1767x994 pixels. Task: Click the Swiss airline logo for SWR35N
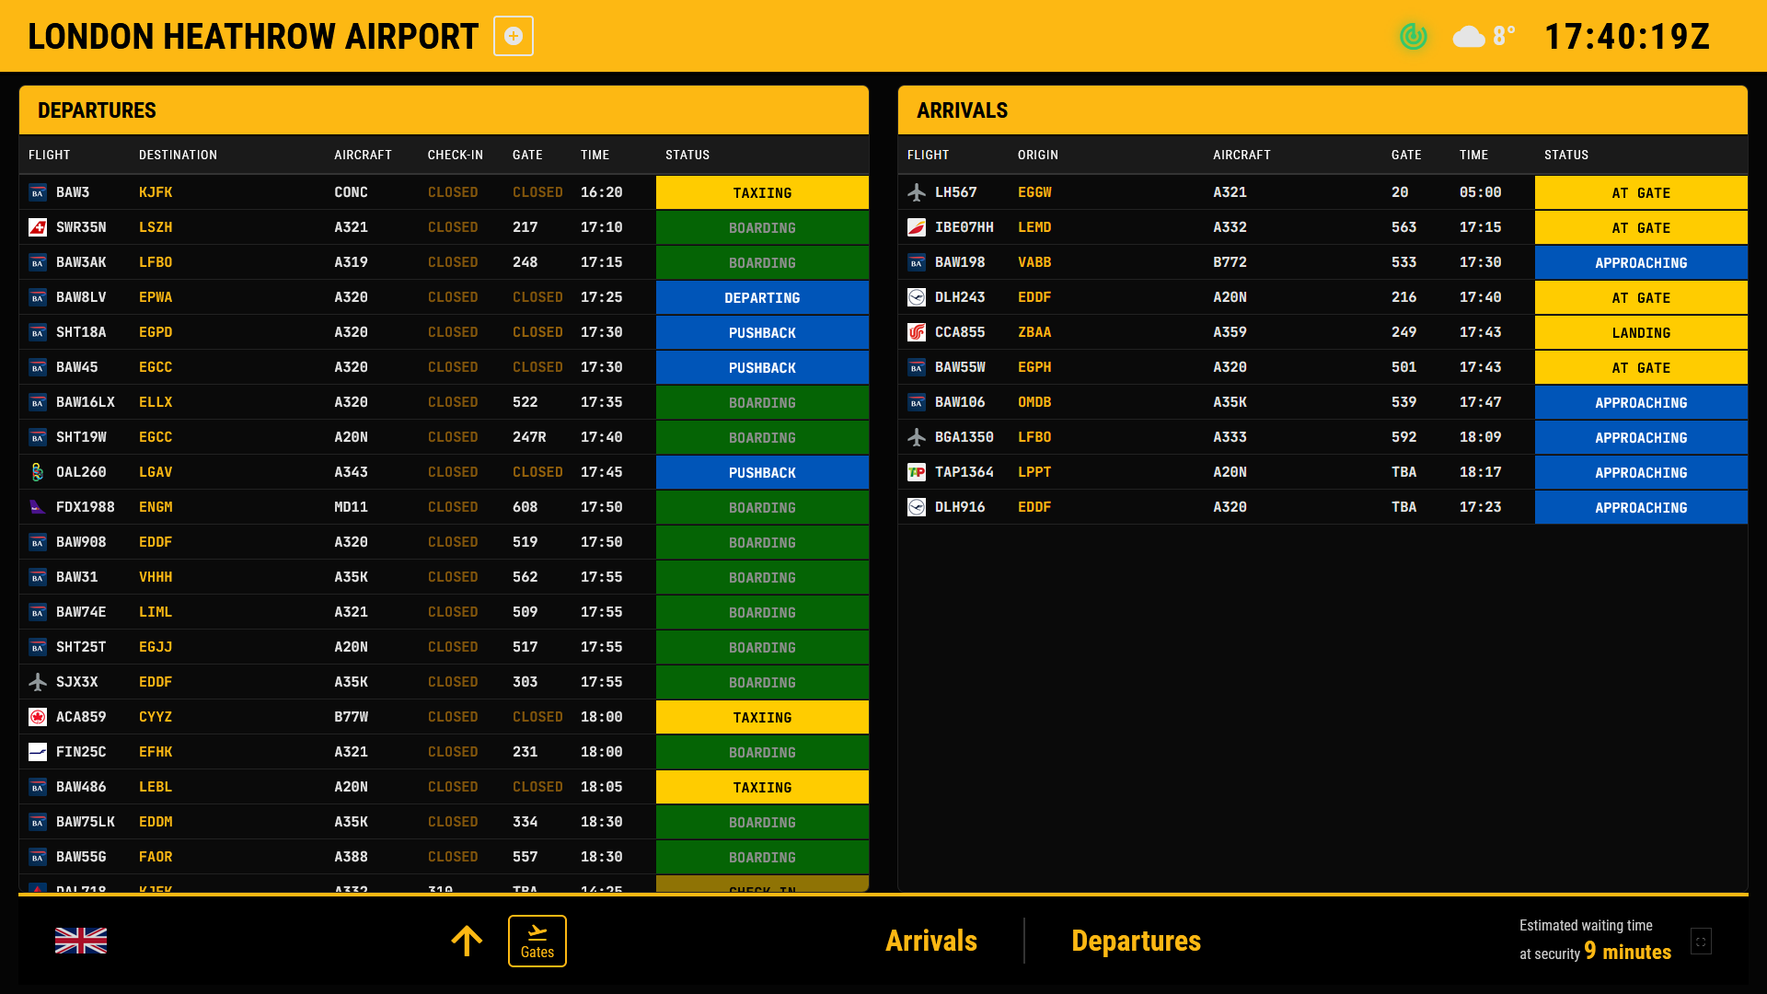[x=38, y=227]
